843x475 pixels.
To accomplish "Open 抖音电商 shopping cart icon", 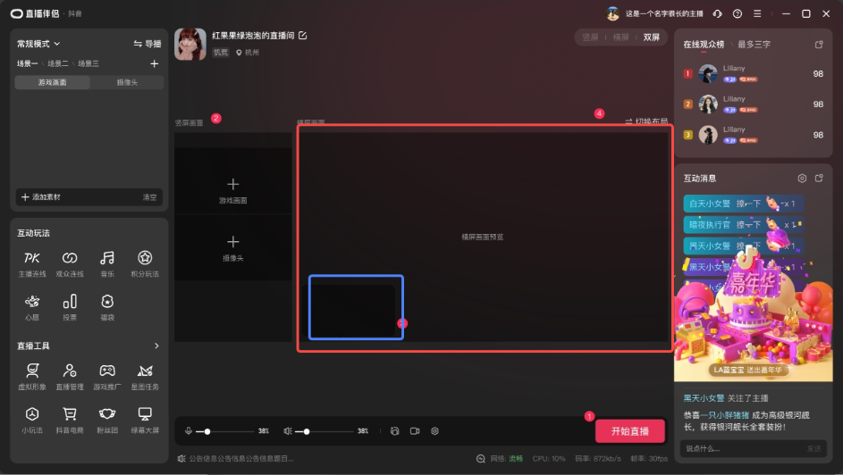I will pos(70,414).
